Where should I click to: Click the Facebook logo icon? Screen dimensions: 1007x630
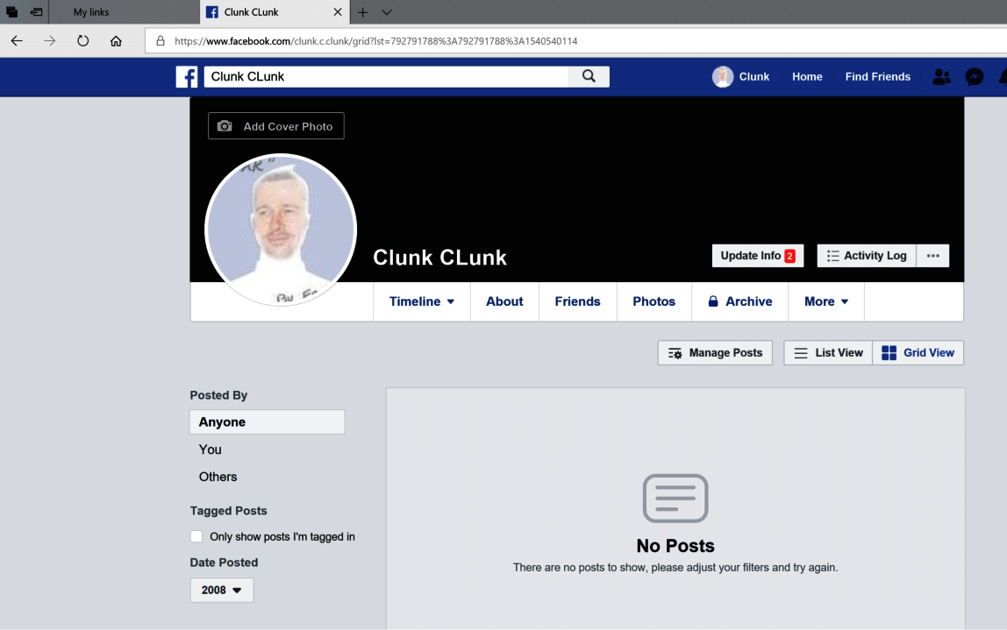click(x=187, y=77)
